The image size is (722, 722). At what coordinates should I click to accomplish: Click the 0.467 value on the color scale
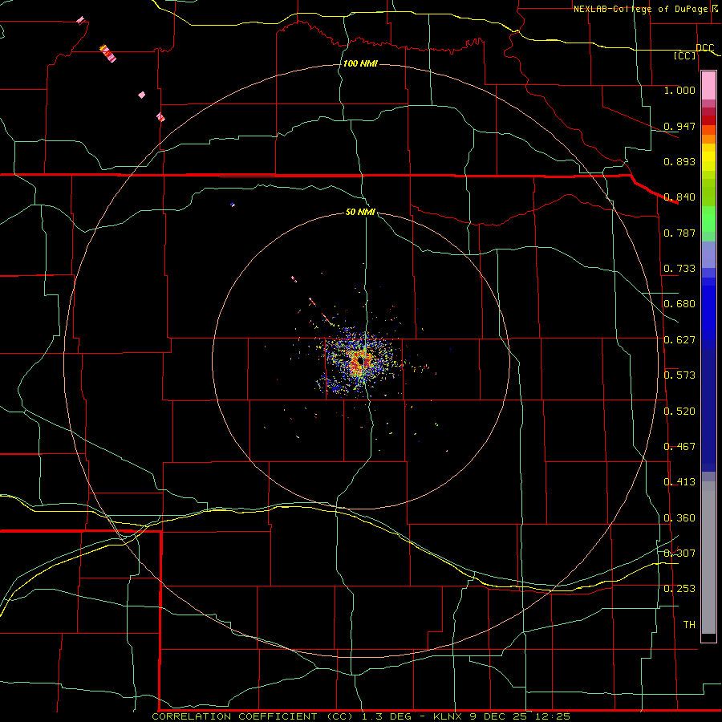pos(679,446)
